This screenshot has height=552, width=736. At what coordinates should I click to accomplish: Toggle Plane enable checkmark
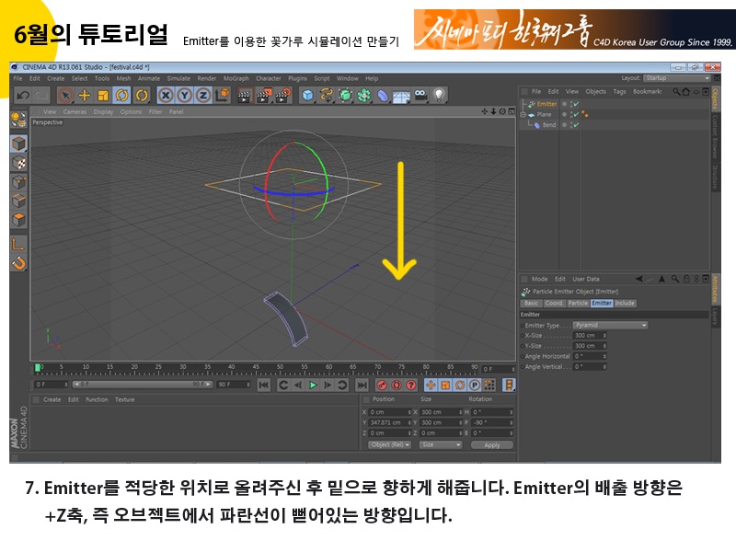point(576,114)
